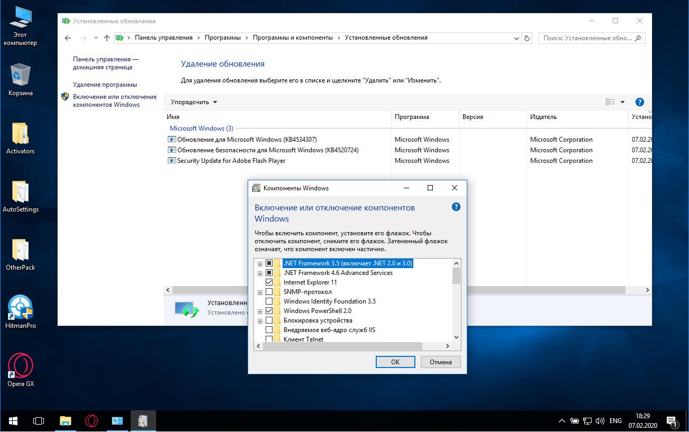Image resolution: width=689 pixels, height=432 pixels.
Task: Select update KB4534307 row
Action: pos(407,140)
